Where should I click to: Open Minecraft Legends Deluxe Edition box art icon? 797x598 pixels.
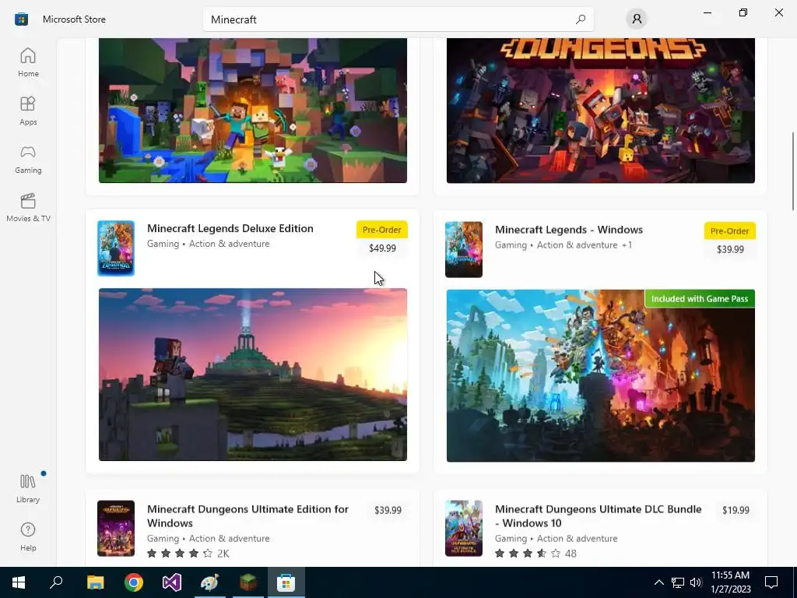[116, 248]
